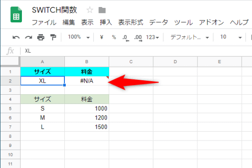
Task: Select row 2 header
Action: pyautogui.click(x=10, y=81)
